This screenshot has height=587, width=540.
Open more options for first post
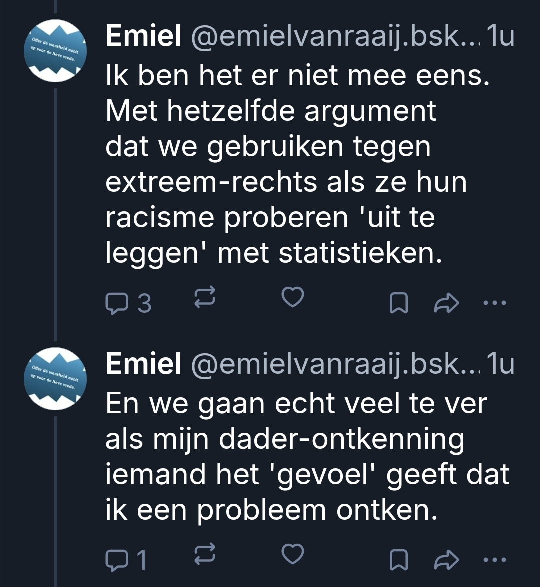point(496,302)
